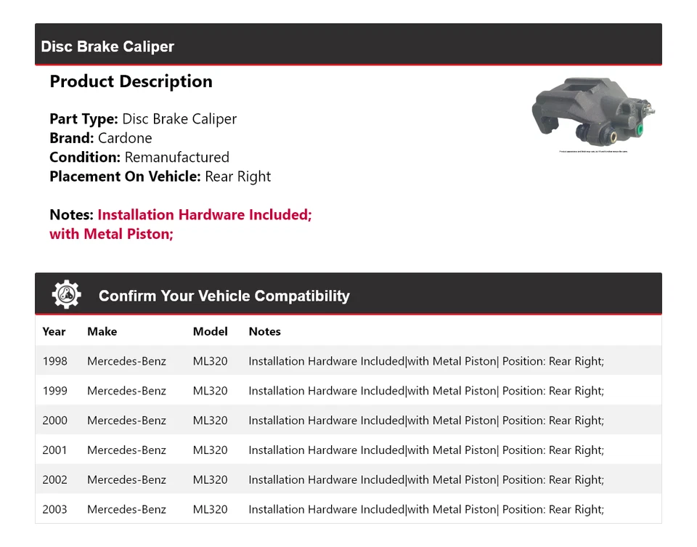
Task: Click the Year column header
Action: click(x=54, y=331)
